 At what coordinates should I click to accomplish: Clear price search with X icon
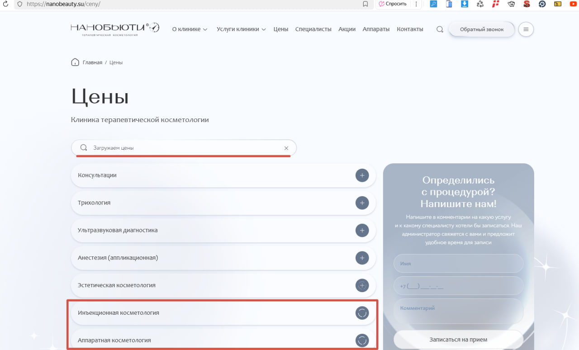pyautogui.click(x=286, y=148)
